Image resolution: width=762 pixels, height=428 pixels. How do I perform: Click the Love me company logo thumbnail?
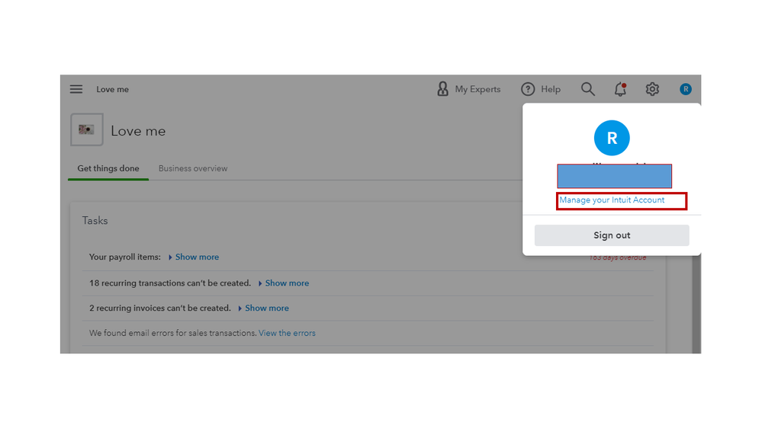(87, 129)
